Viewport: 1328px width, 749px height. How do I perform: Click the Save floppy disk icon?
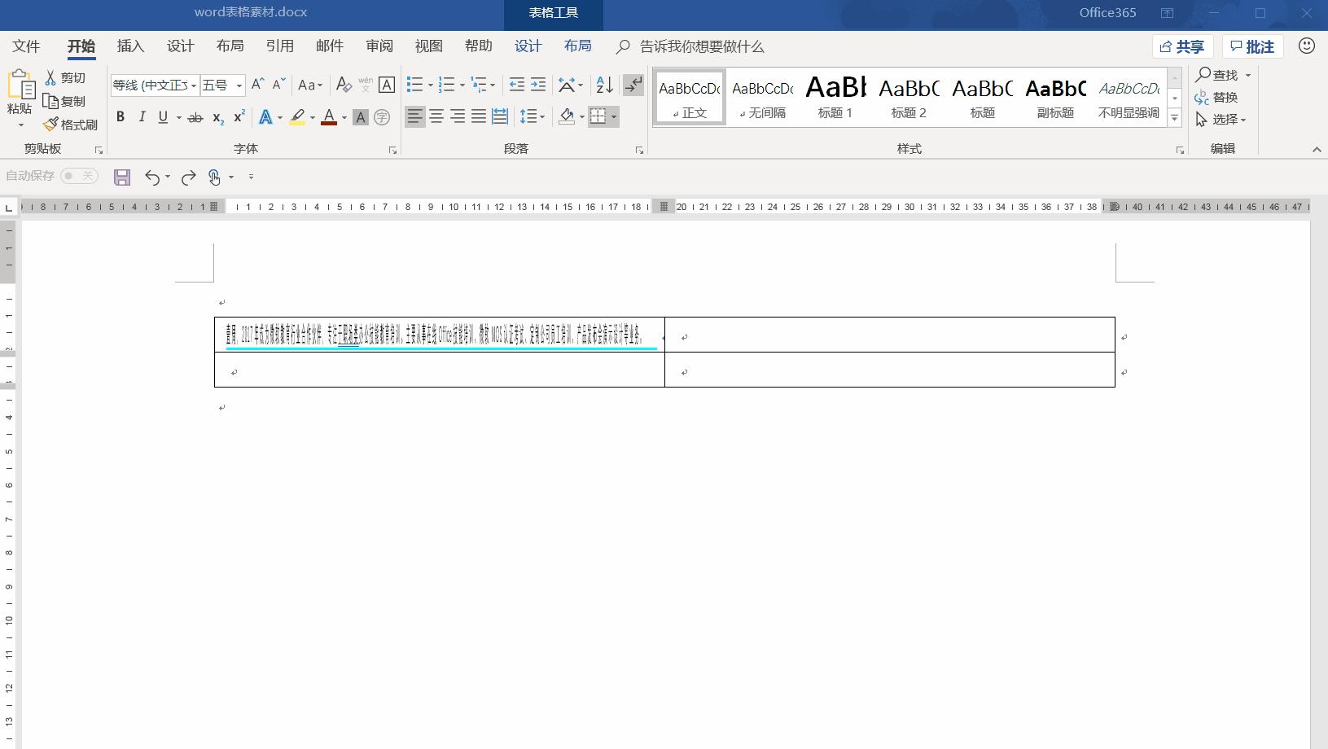(x=122, y=177)
